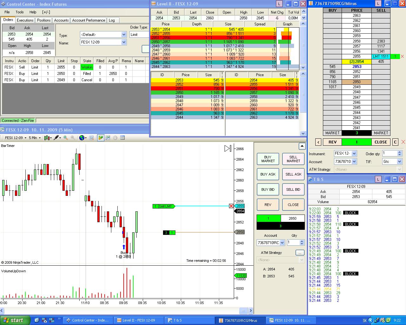Viewport: 406px width, 325px height.
Task: Click the BUY BID button
Action: click(268, 189)
